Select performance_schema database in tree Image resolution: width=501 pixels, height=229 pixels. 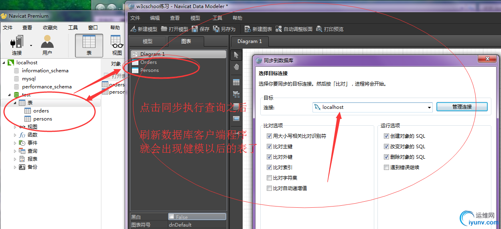tap(47, 87)
